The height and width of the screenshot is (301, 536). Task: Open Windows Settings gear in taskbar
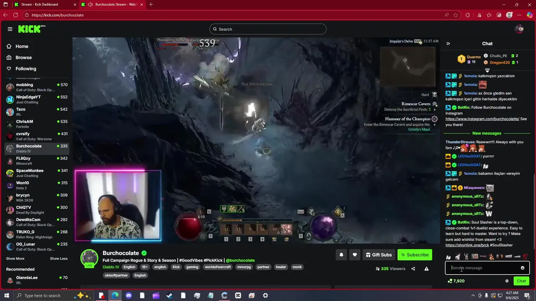265,296
